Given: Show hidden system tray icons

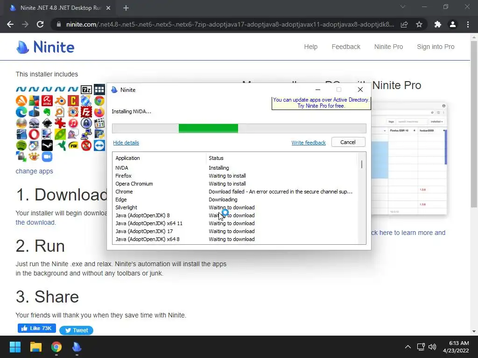Looking at the screenshot, I should (x=408, y=347).
